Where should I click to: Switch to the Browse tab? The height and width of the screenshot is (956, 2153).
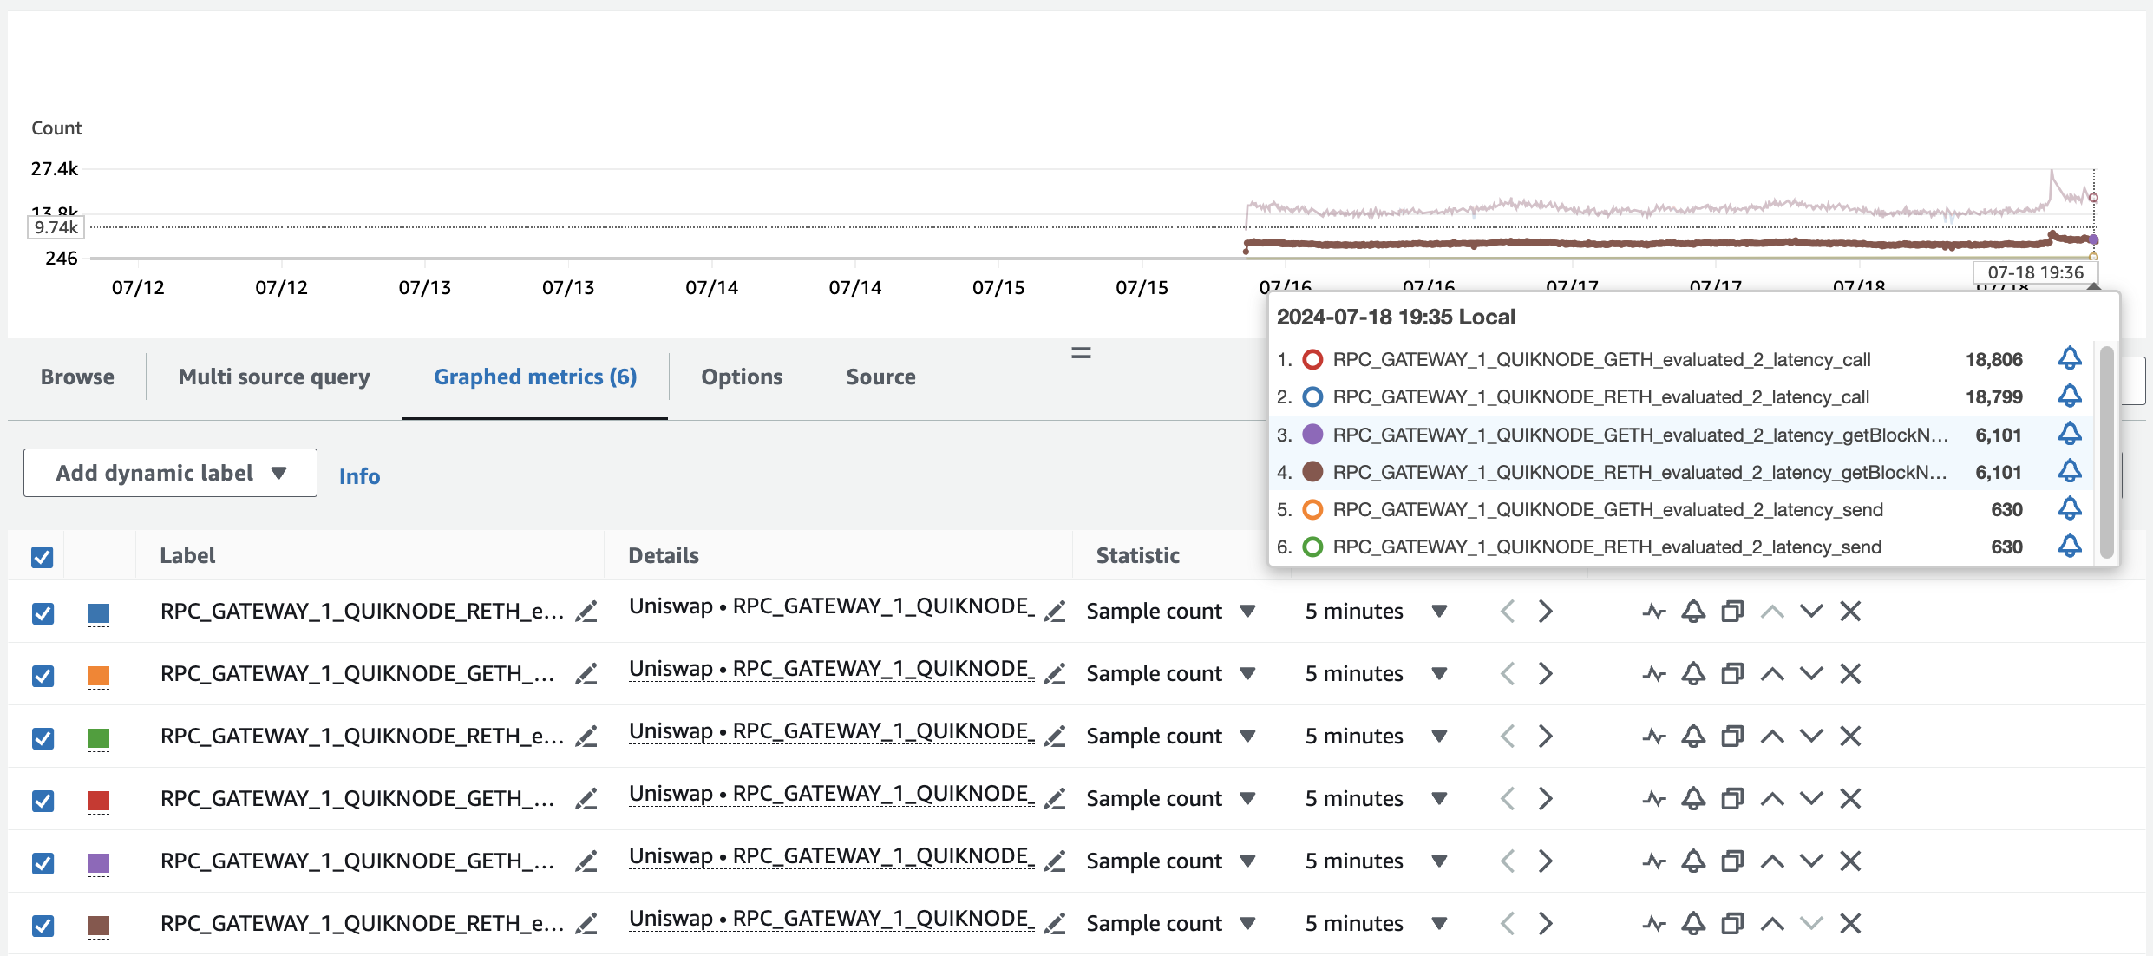point(77,377)
